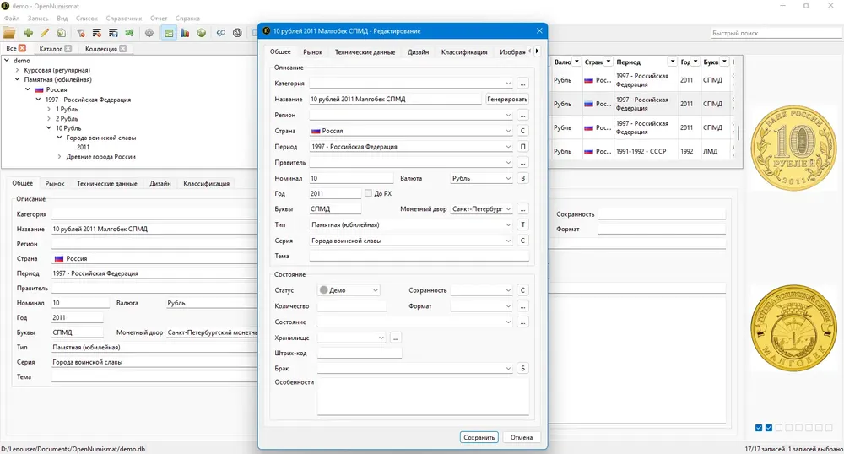Click the duplicate-record page icon in the toolbar
Screen dimensions: 844x454
point(62,33)
